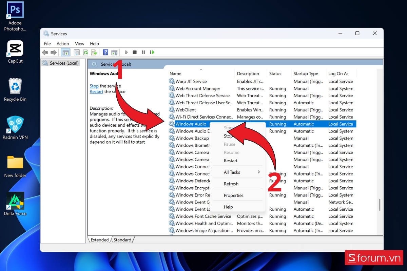Click the Properties toolbar icon
This screenshot has height=271, width=407.
(77, 53)
